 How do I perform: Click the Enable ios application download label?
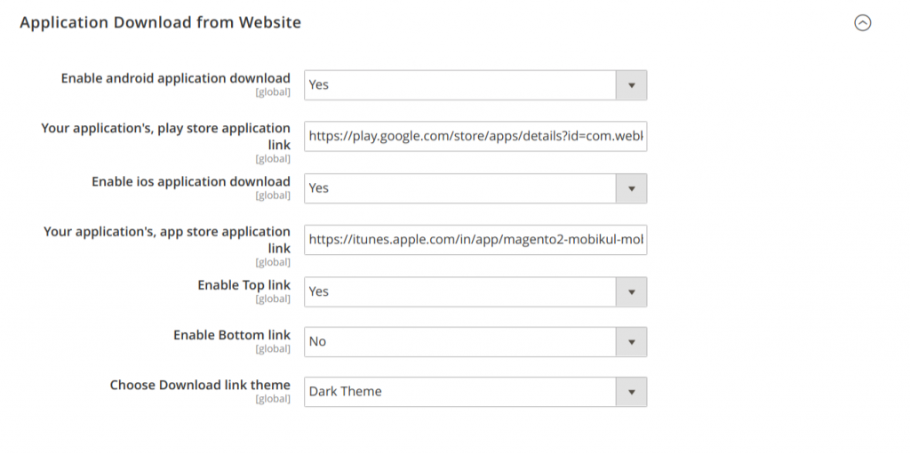click(x=190, y=181)
